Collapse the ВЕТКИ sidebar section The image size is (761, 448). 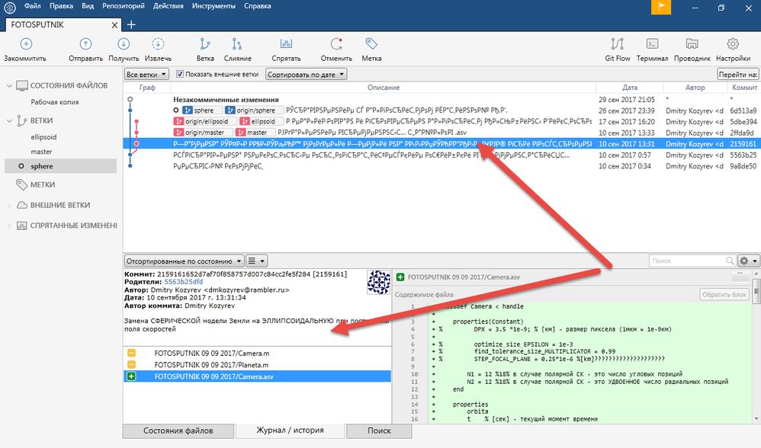pos(8,120)
